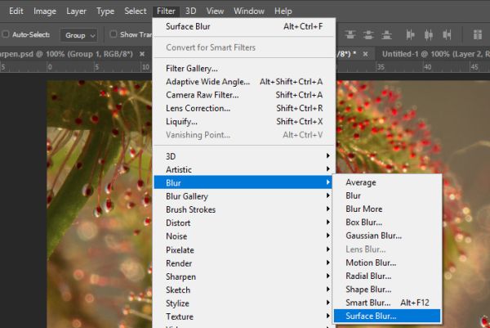Click the sundew plant photo canvas
This screenshot has height=328, width=490.
(100, 204)
